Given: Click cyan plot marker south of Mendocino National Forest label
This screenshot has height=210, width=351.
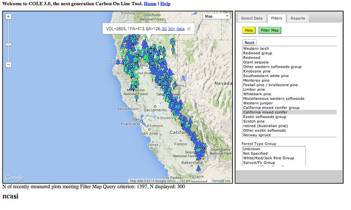Looking at the screenshot, I should [x=136, y=98].
